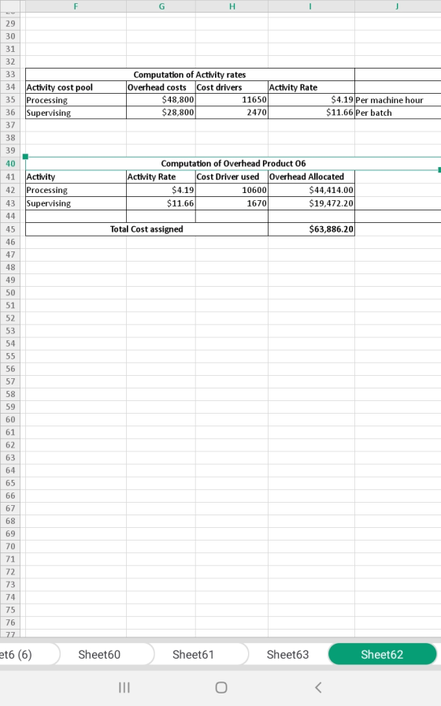Select the $4.19 cell in row 35

coord(311,100)
